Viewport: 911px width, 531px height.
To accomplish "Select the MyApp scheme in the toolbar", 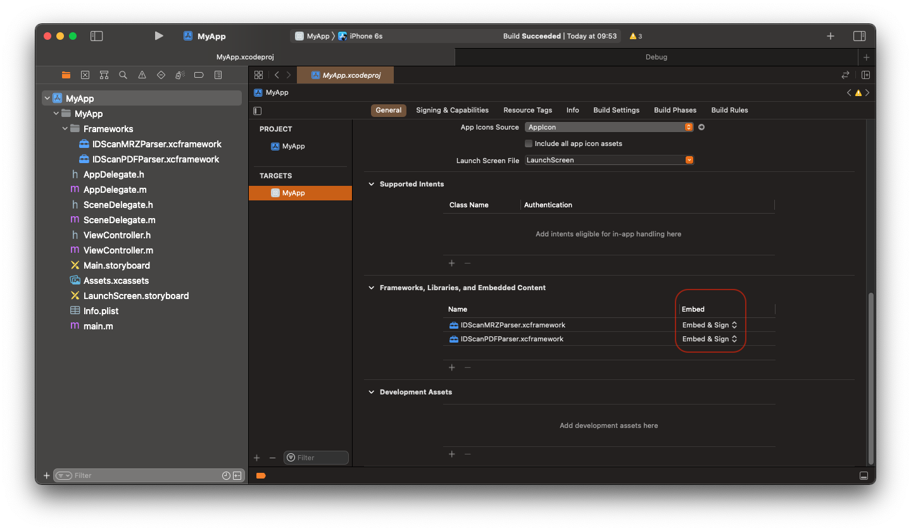I will (313, 36).
